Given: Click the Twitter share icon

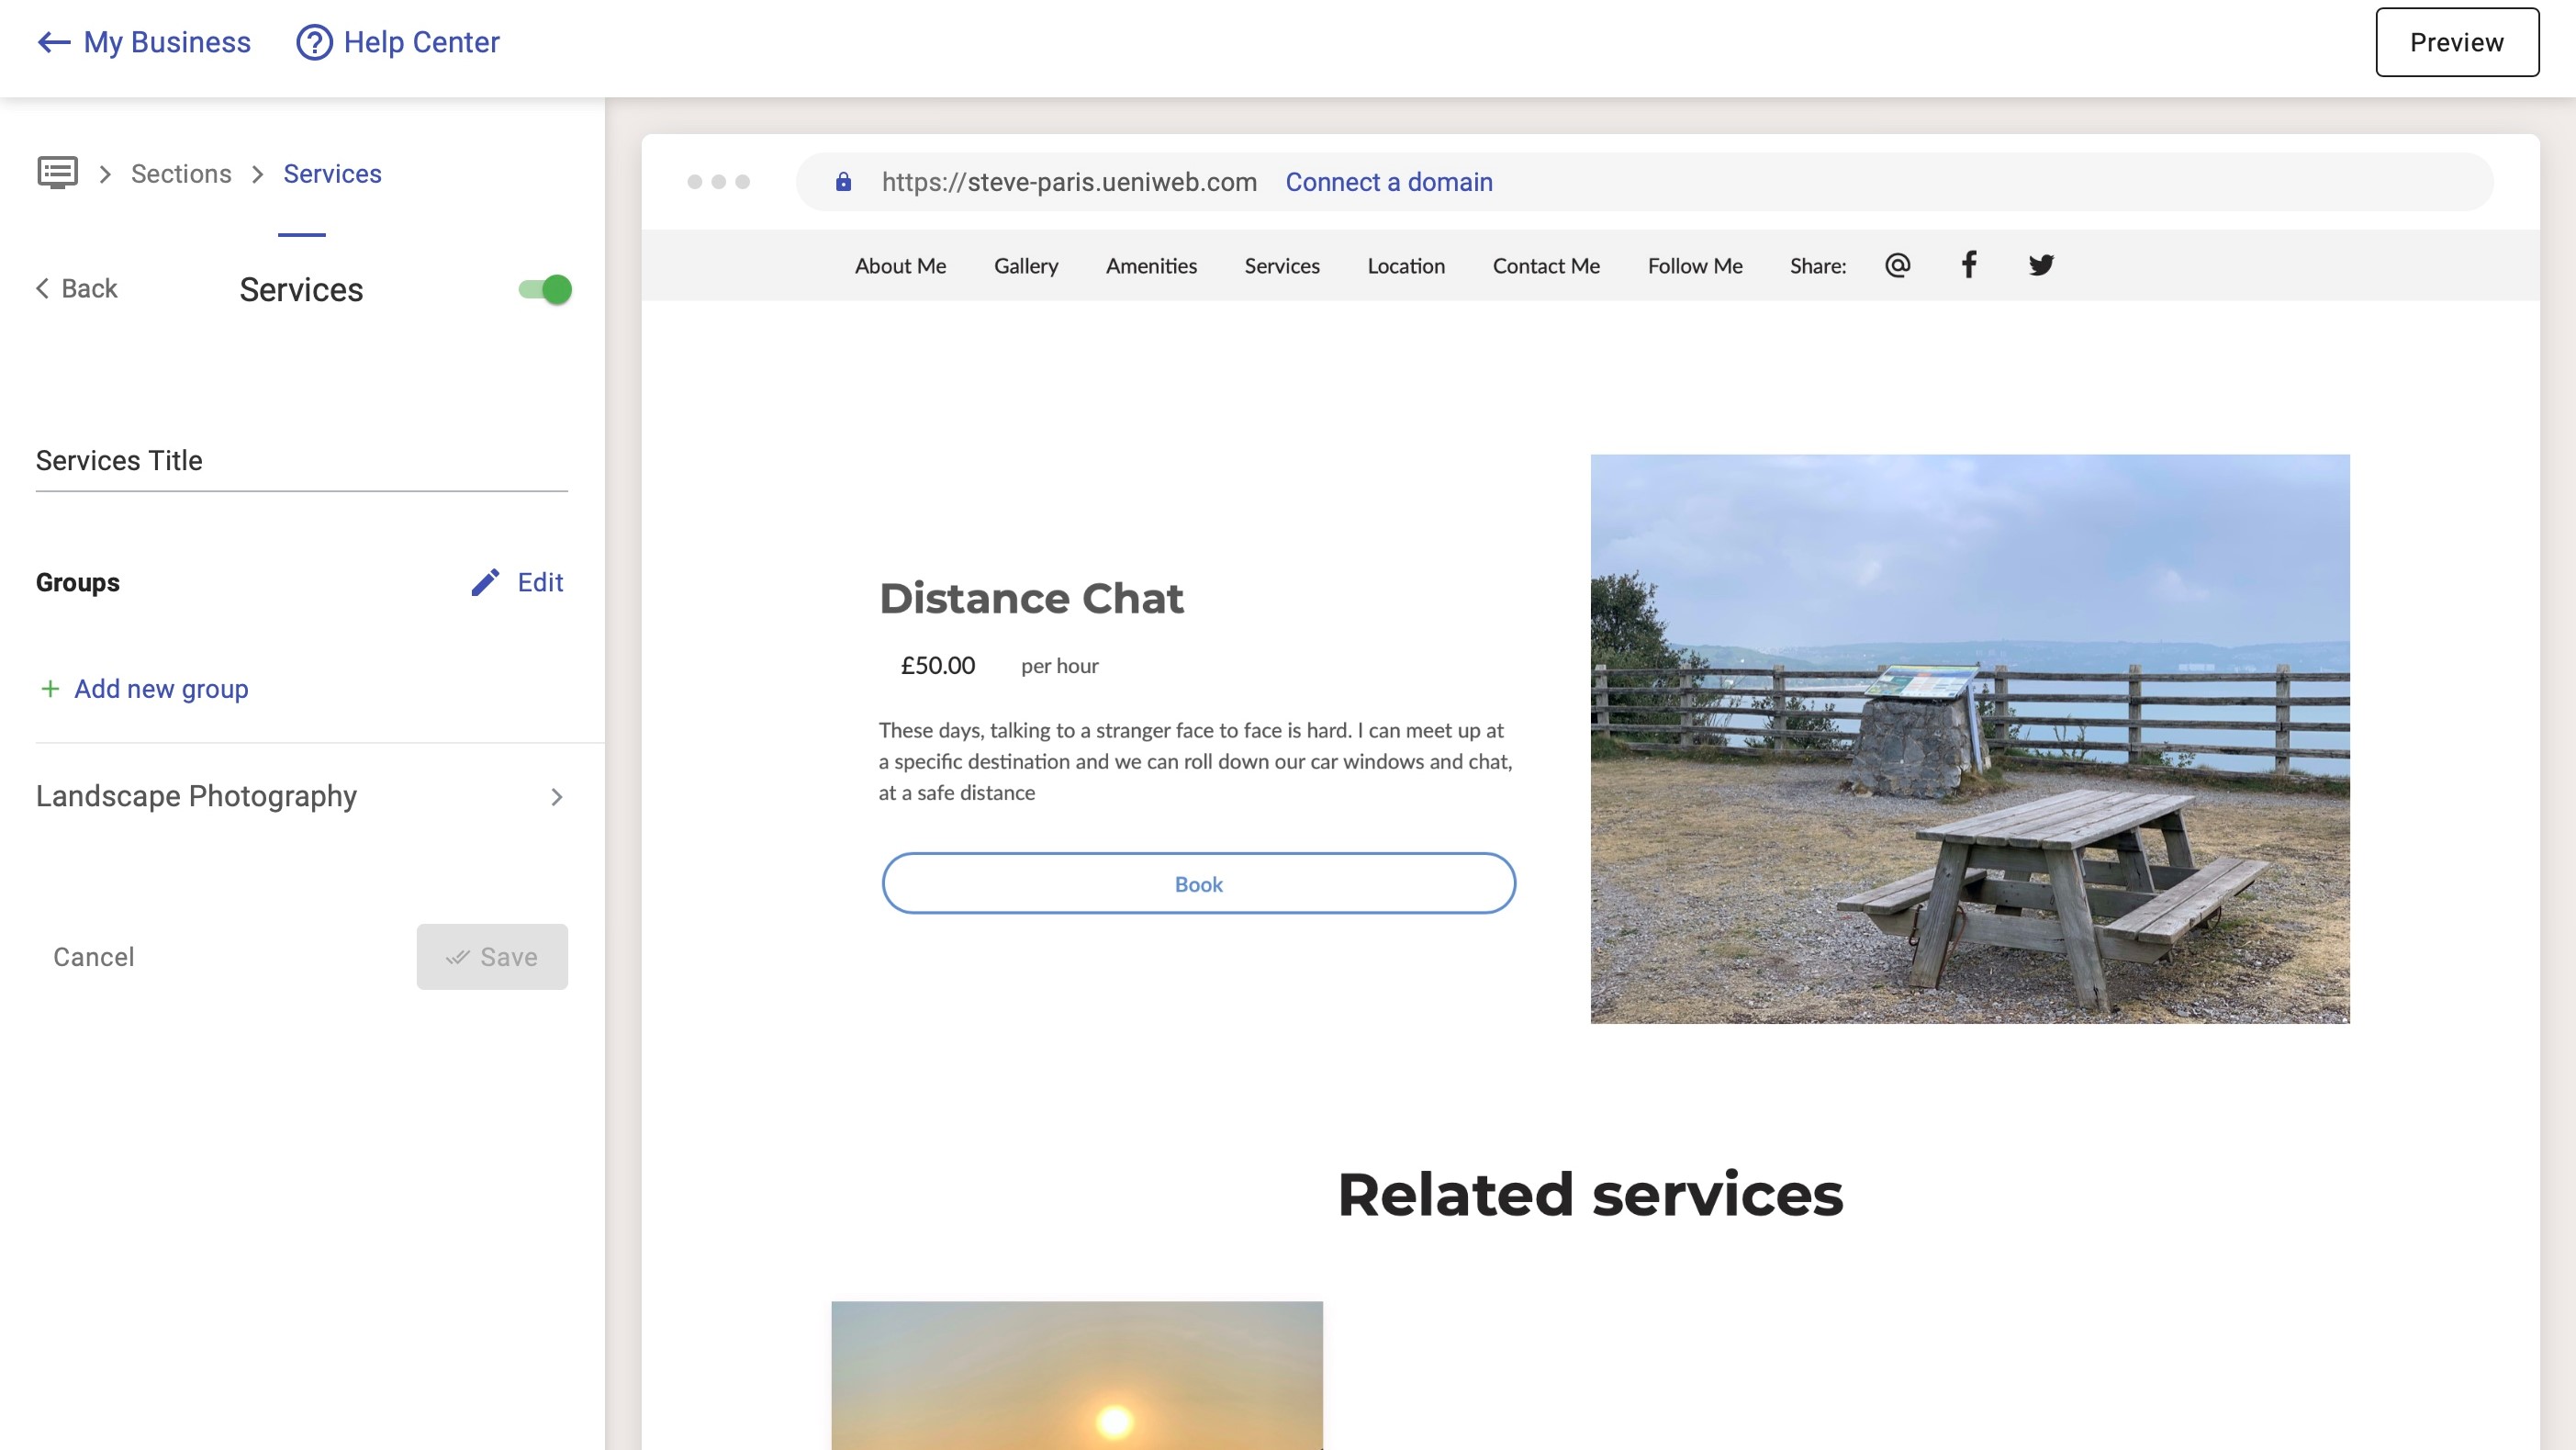Looking at the screenshot, I should coord(2040,265).
